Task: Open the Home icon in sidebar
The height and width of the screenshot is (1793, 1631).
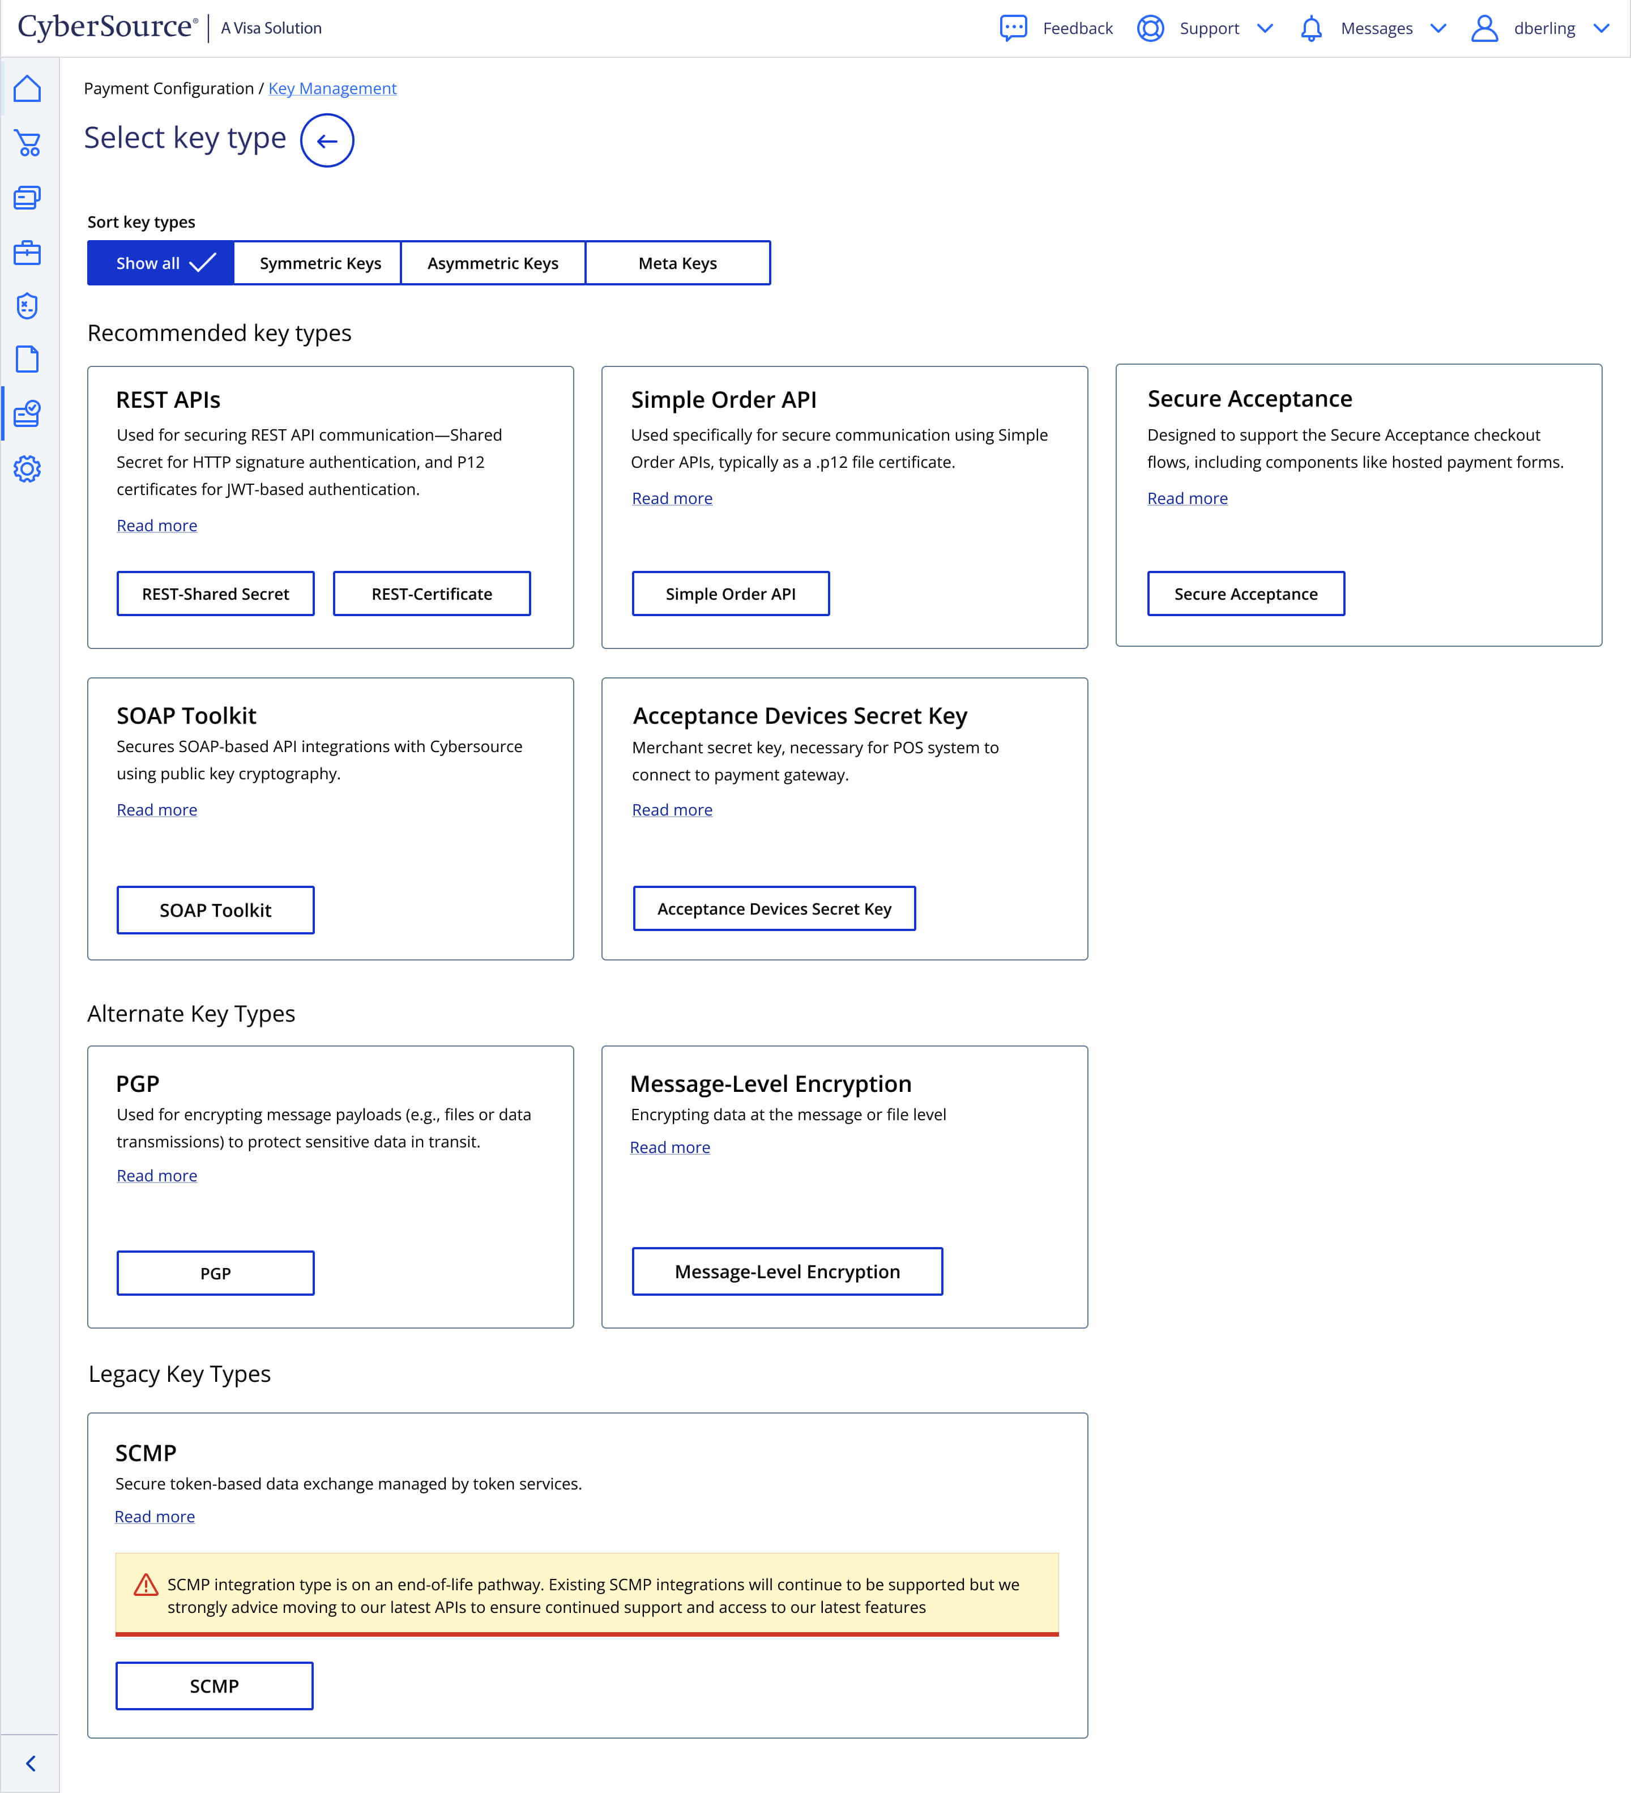Action: click(28, 88)
